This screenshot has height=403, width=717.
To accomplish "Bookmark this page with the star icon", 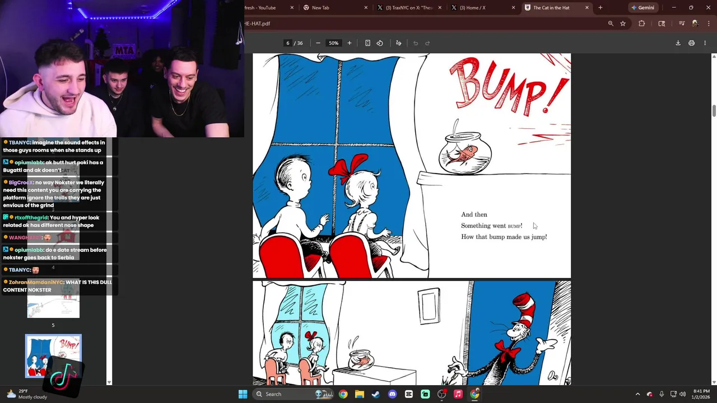I will (x=623, y=24).
